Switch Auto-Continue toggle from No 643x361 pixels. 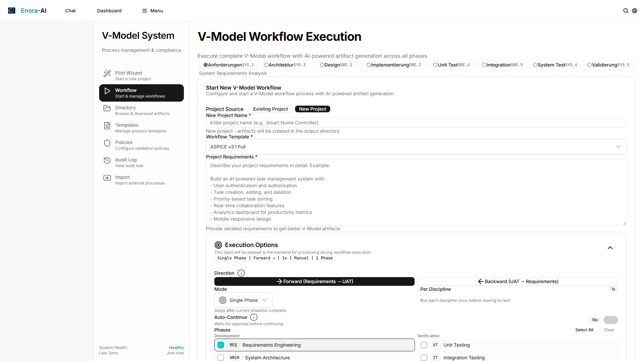[x=611, y=320]
